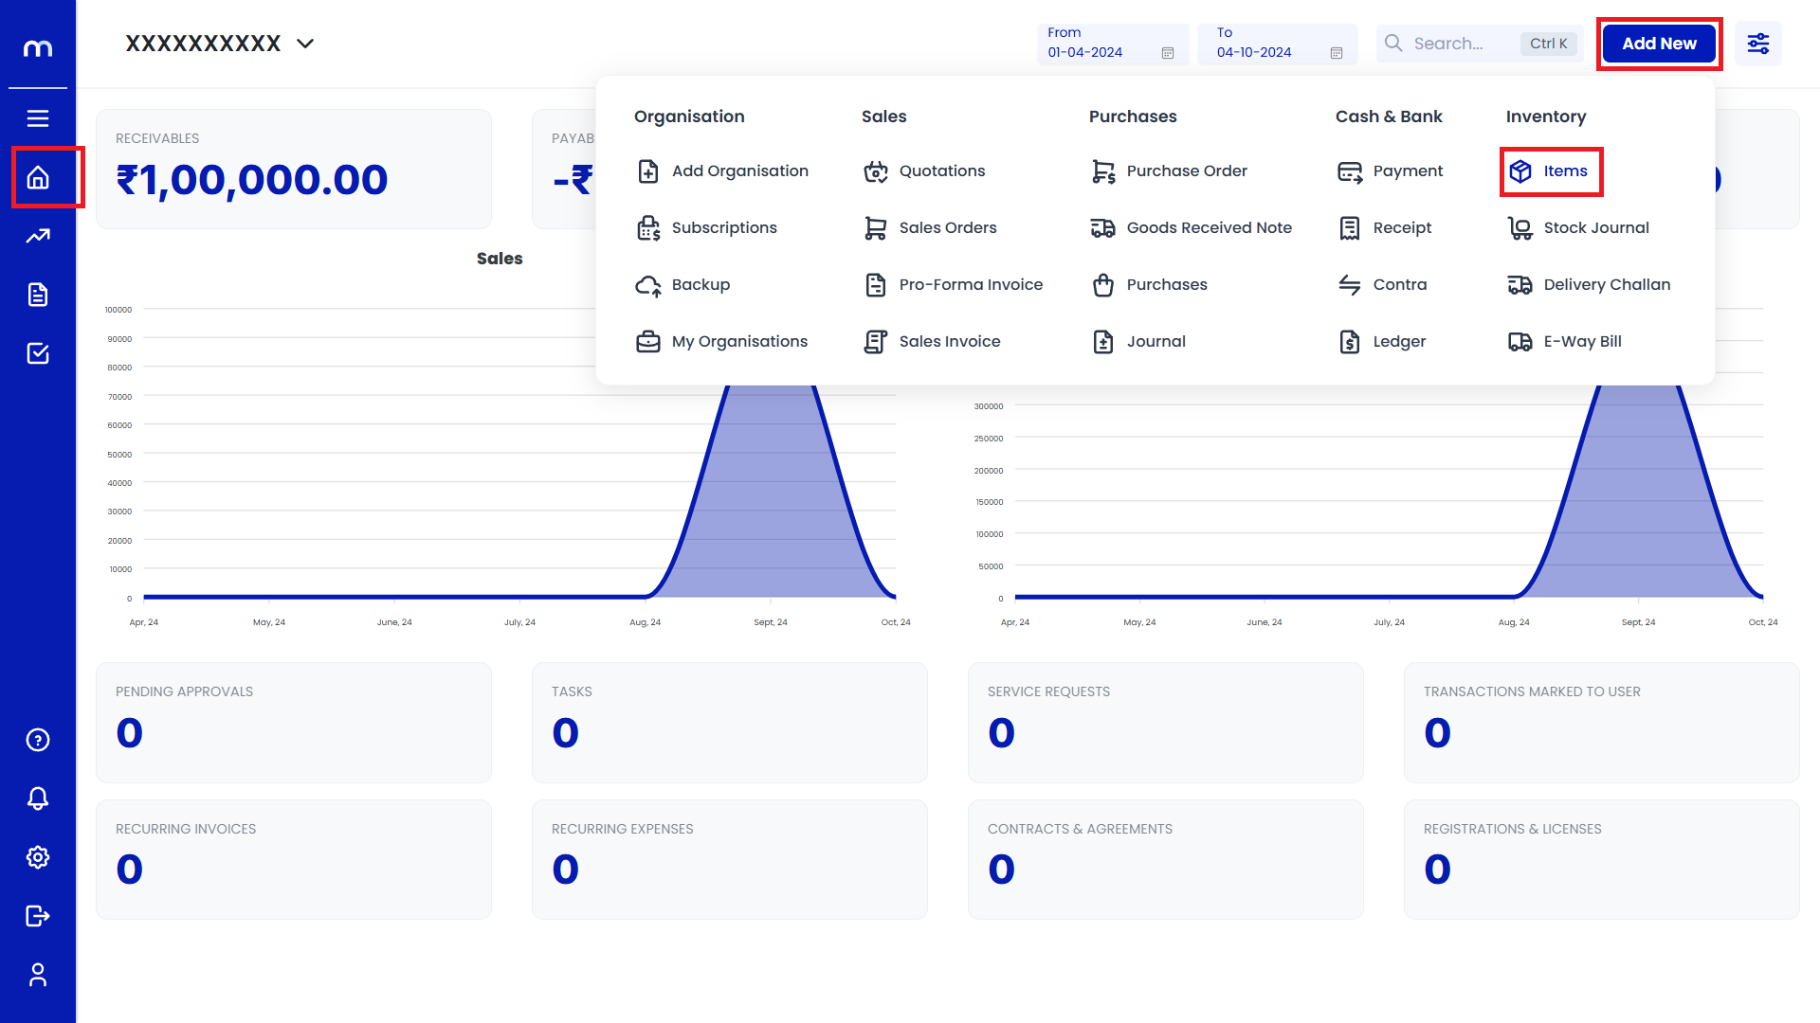Image resolution: width=1820 pixels, height=1023 pixels.
Task: Choose Sales Invoice from the menu
Action: [949, 341]
